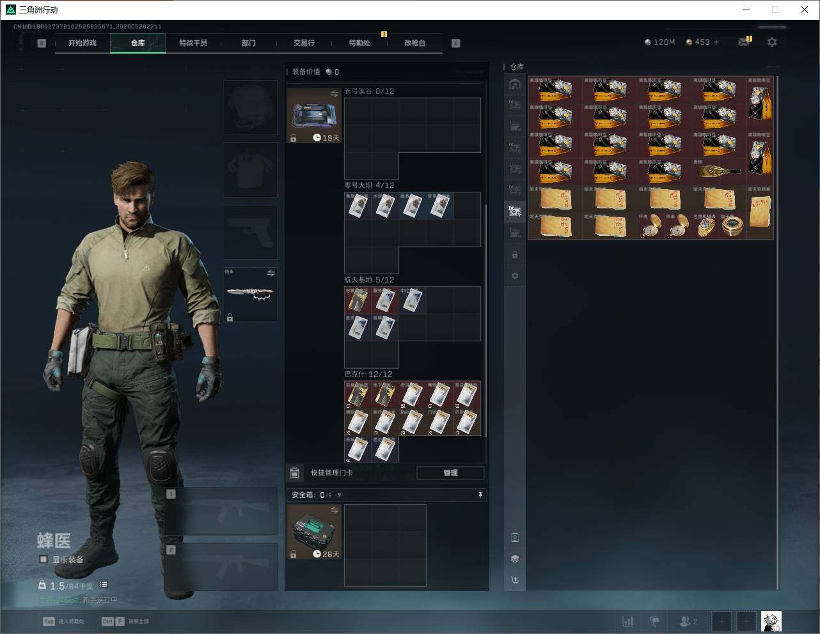Open the settings gear in top bar
Viewport: 820px width, 634px height.
[772, 42]
